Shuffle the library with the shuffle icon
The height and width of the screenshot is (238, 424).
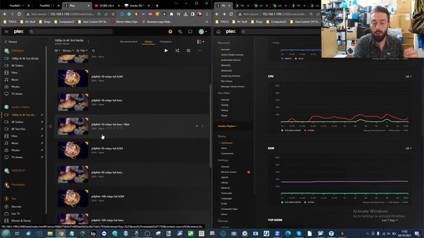[x=177, y=50]
